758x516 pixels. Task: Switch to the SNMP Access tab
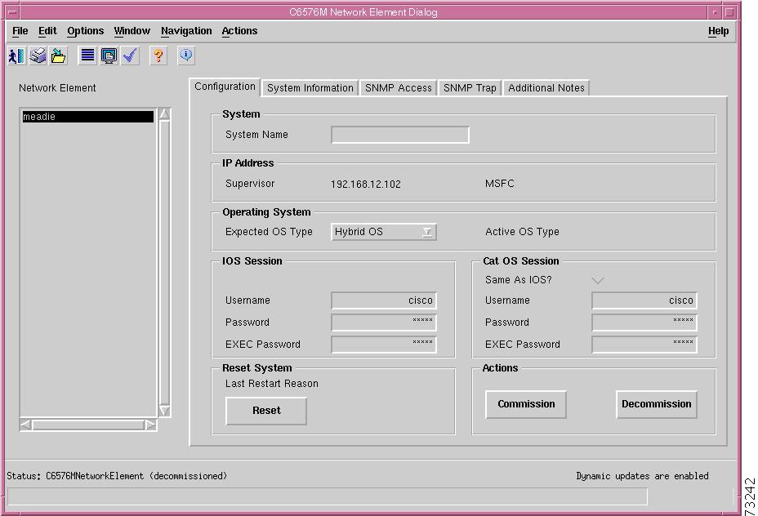pyautogui.click(x=399, y=88)
